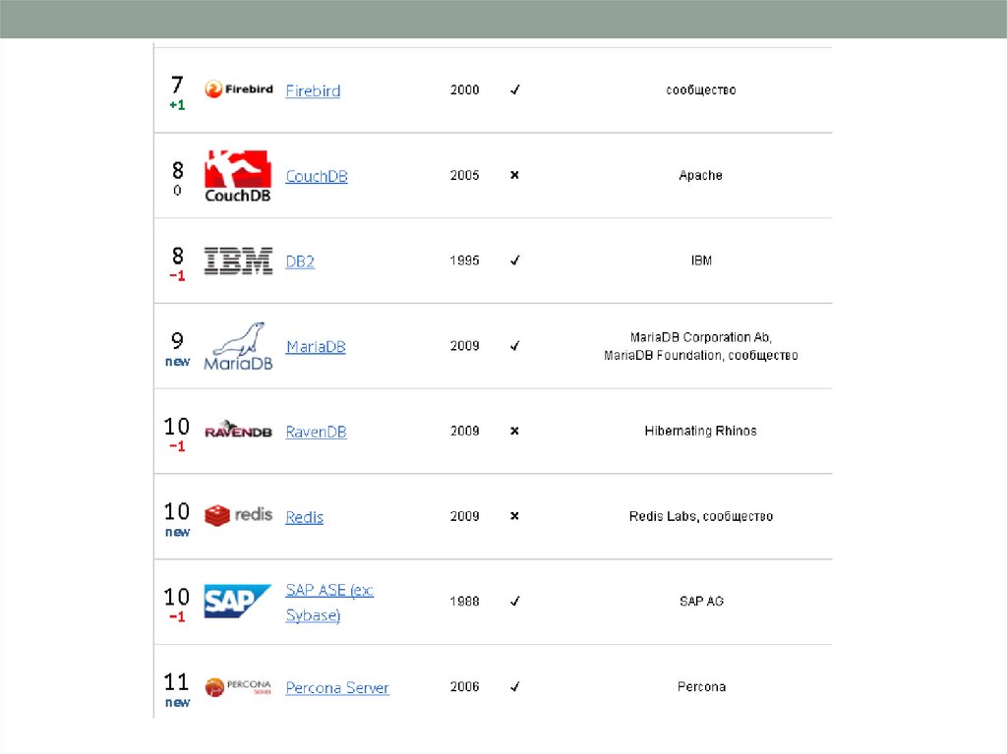Open the MariaDB link

316,347
